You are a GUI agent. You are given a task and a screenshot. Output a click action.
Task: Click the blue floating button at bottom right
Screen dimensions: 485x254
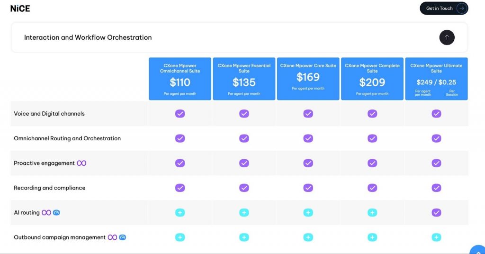[477, 250]
